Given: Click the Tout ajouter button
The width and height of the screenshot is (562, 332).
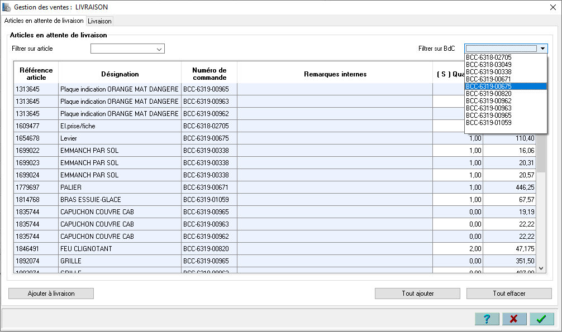Looking at the screenshot, I should pyautogui.click(x=417, y=293).
